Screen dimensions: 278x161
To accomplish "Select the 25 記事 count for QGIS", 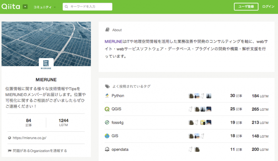I will point(236,109).
